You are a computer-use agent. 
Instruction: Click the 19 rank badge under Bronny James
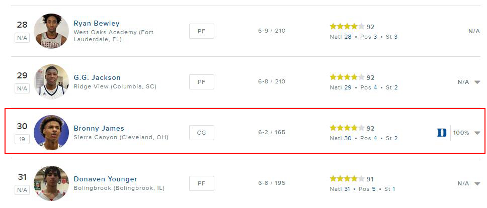point(22,140)
